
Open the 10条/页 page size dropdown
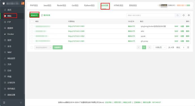(x=160, y=47)
